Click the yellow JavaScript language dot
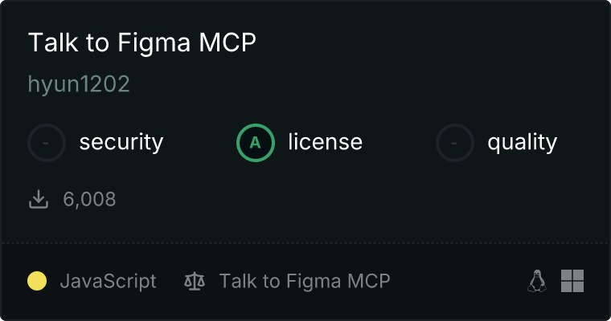611x321 pixels. tap(37, 281)
